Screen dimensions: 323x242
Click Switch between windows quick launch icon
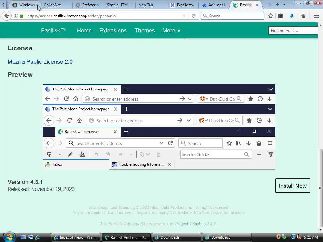point(30,237)
